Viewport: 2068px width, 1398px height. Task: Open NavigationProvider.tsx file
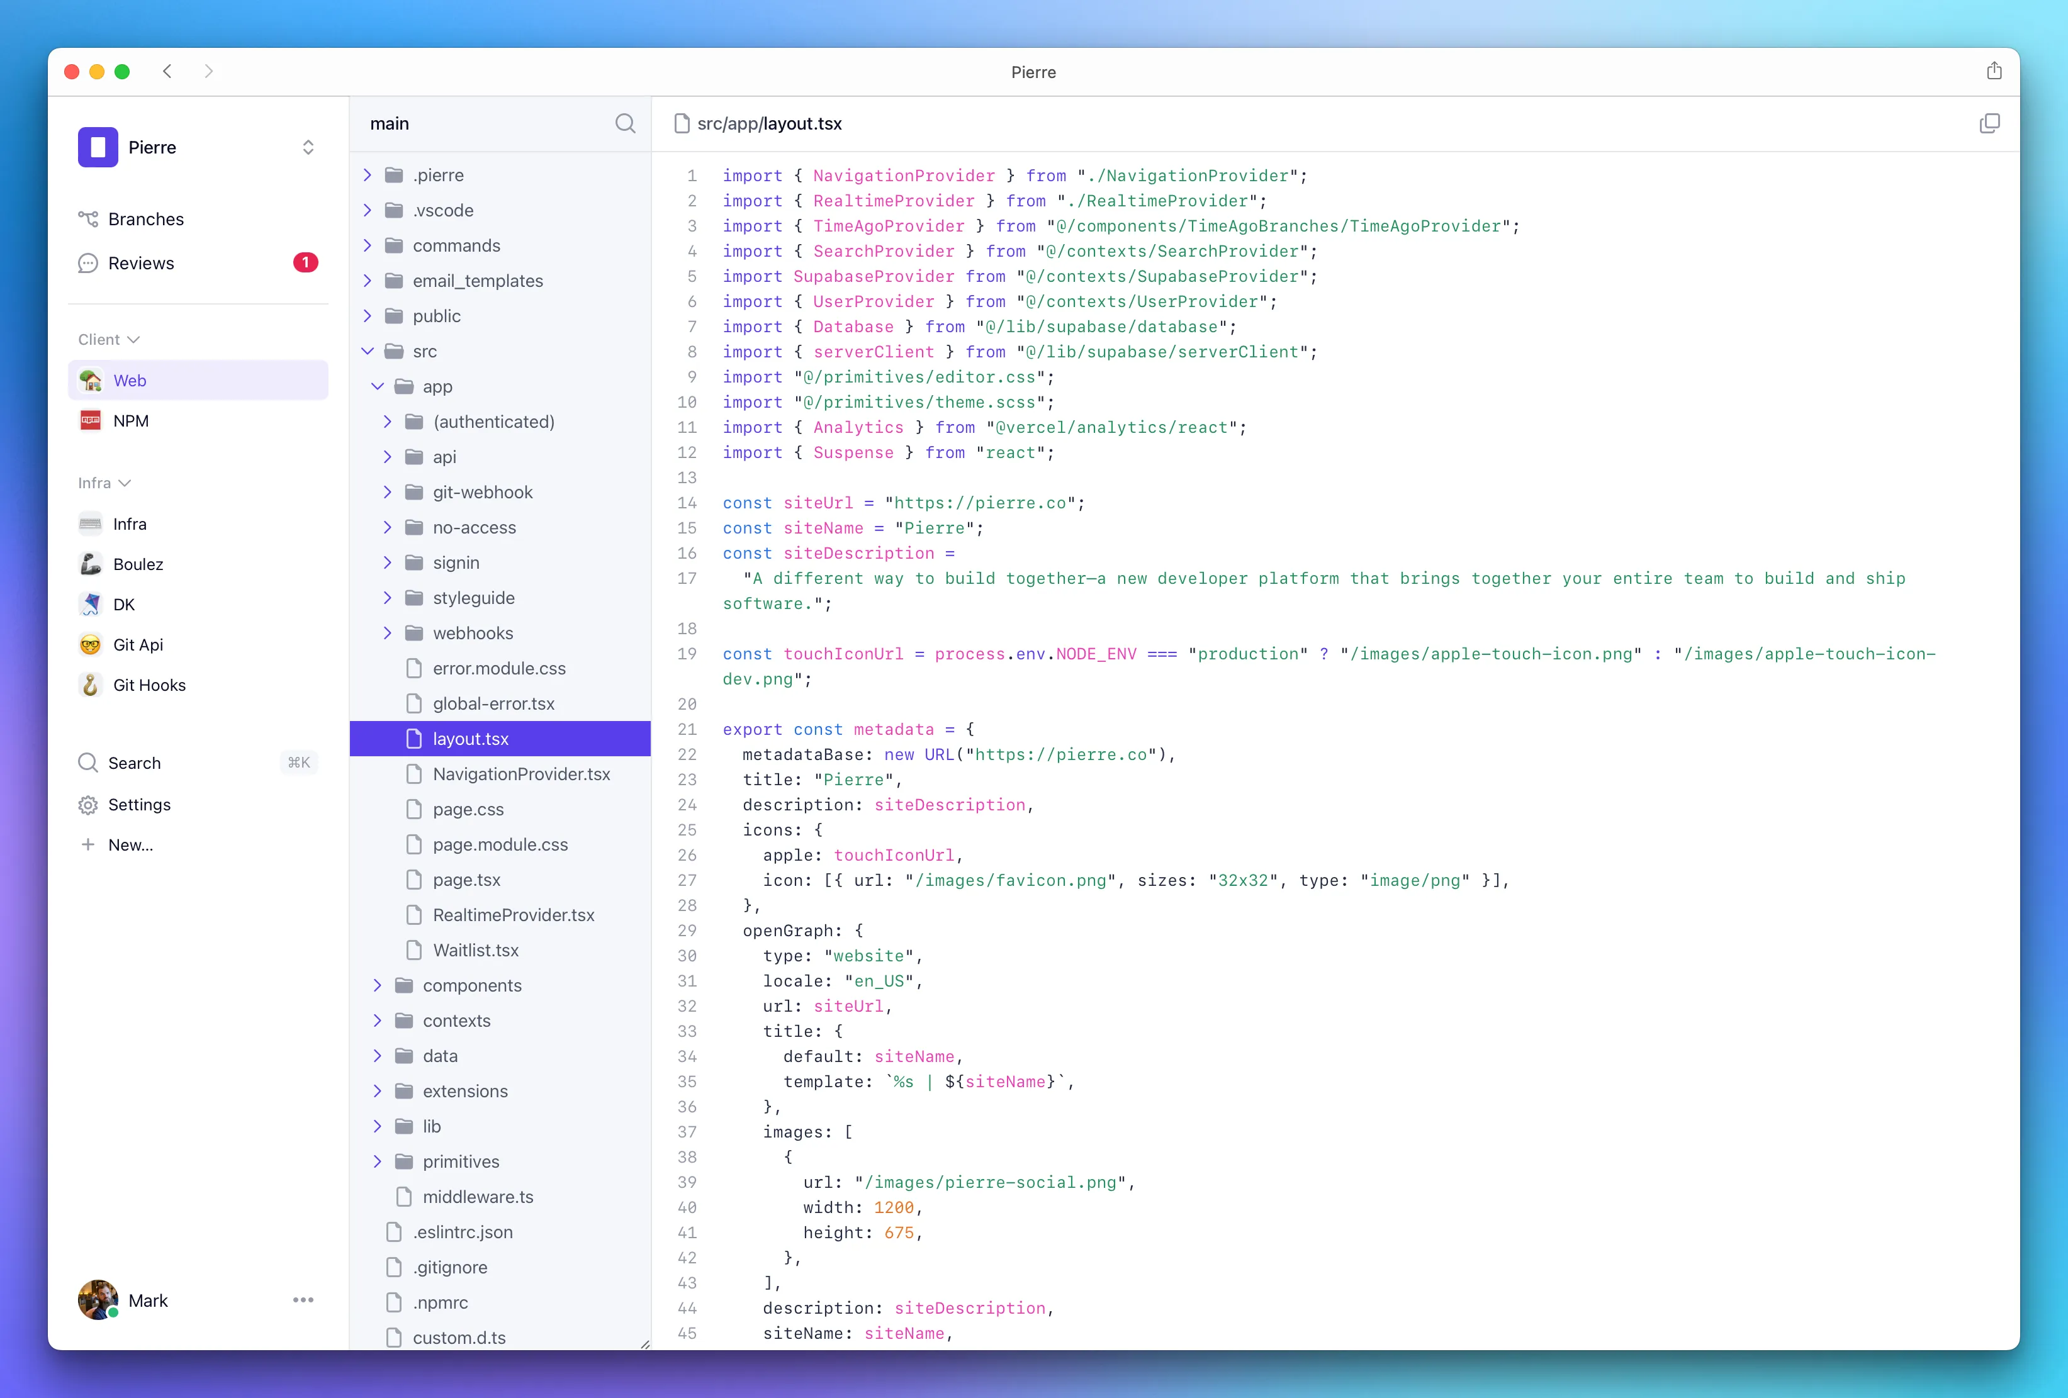[x=500, y=774]
